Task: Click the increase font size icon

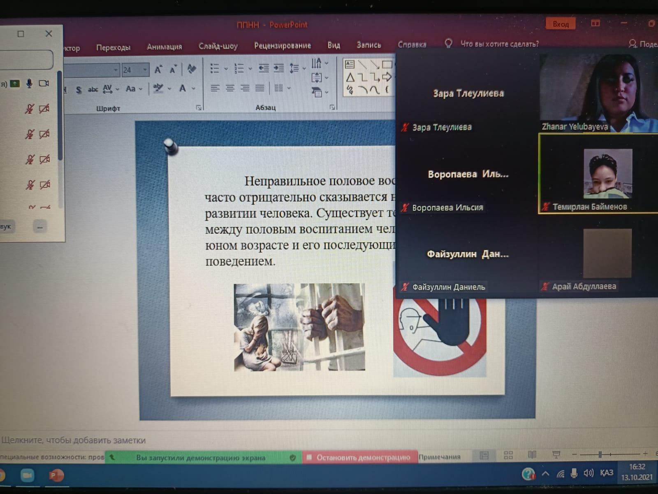Action: tap(158, 70)
